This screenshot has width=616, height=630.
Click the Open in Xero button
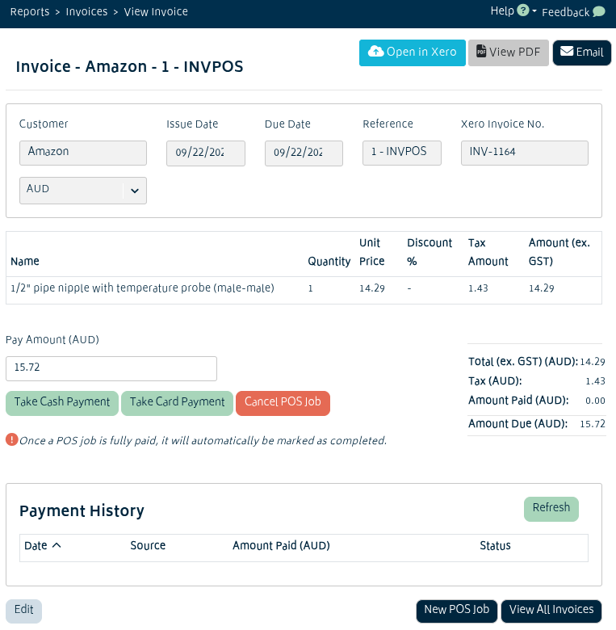pyautogui.click(x=412, y=52)
